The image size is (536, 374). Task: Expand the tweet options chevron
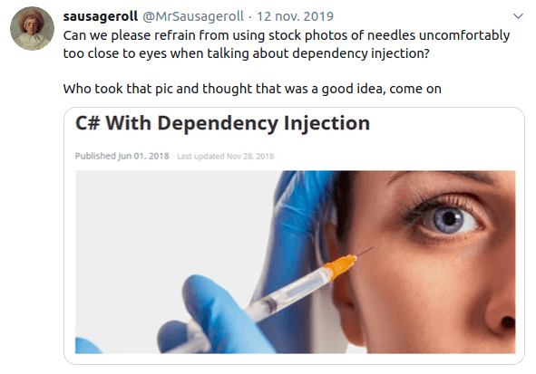[x=518, y=16]
